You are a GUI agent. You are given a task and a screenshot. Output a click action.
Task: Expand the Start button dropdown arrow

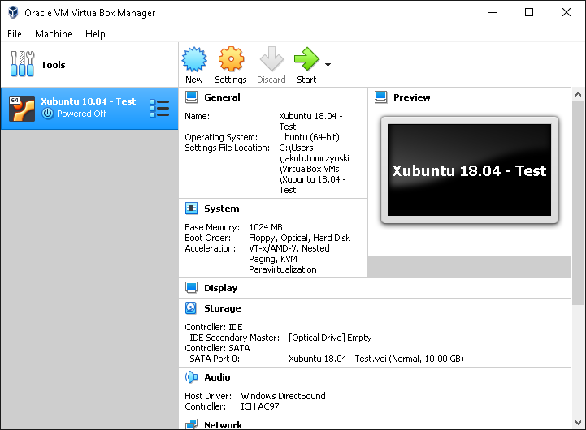328,65
